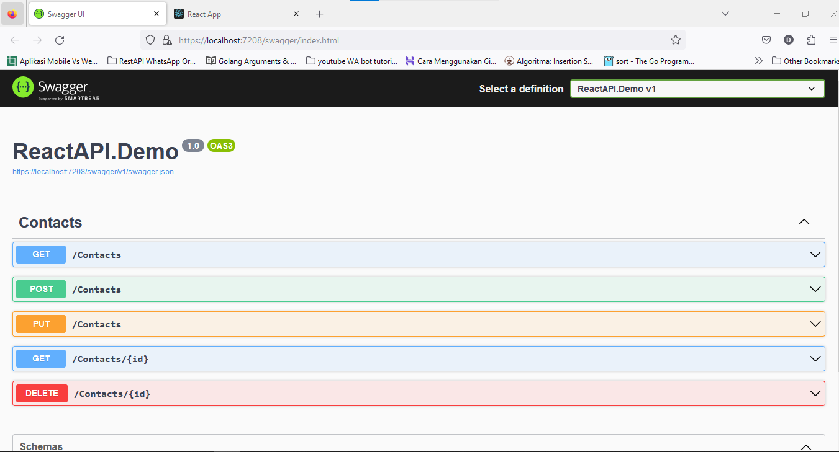The image size is (839, 452).
Task: Reload the current page
Action: click(x=60, y=40)
